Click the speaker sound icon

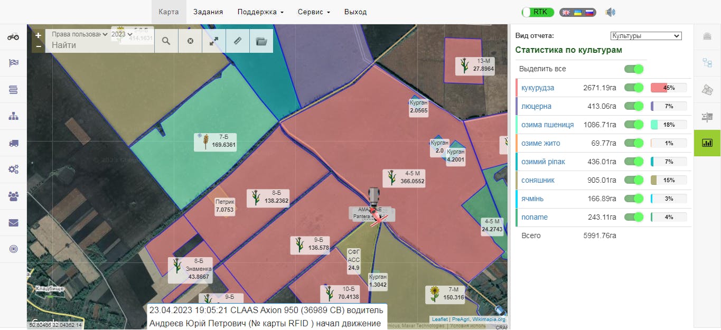point(611,12)
